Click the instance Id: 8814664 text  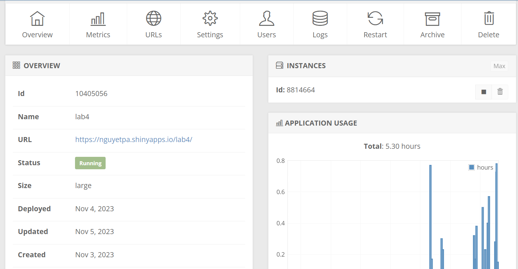tap(296, 90)
